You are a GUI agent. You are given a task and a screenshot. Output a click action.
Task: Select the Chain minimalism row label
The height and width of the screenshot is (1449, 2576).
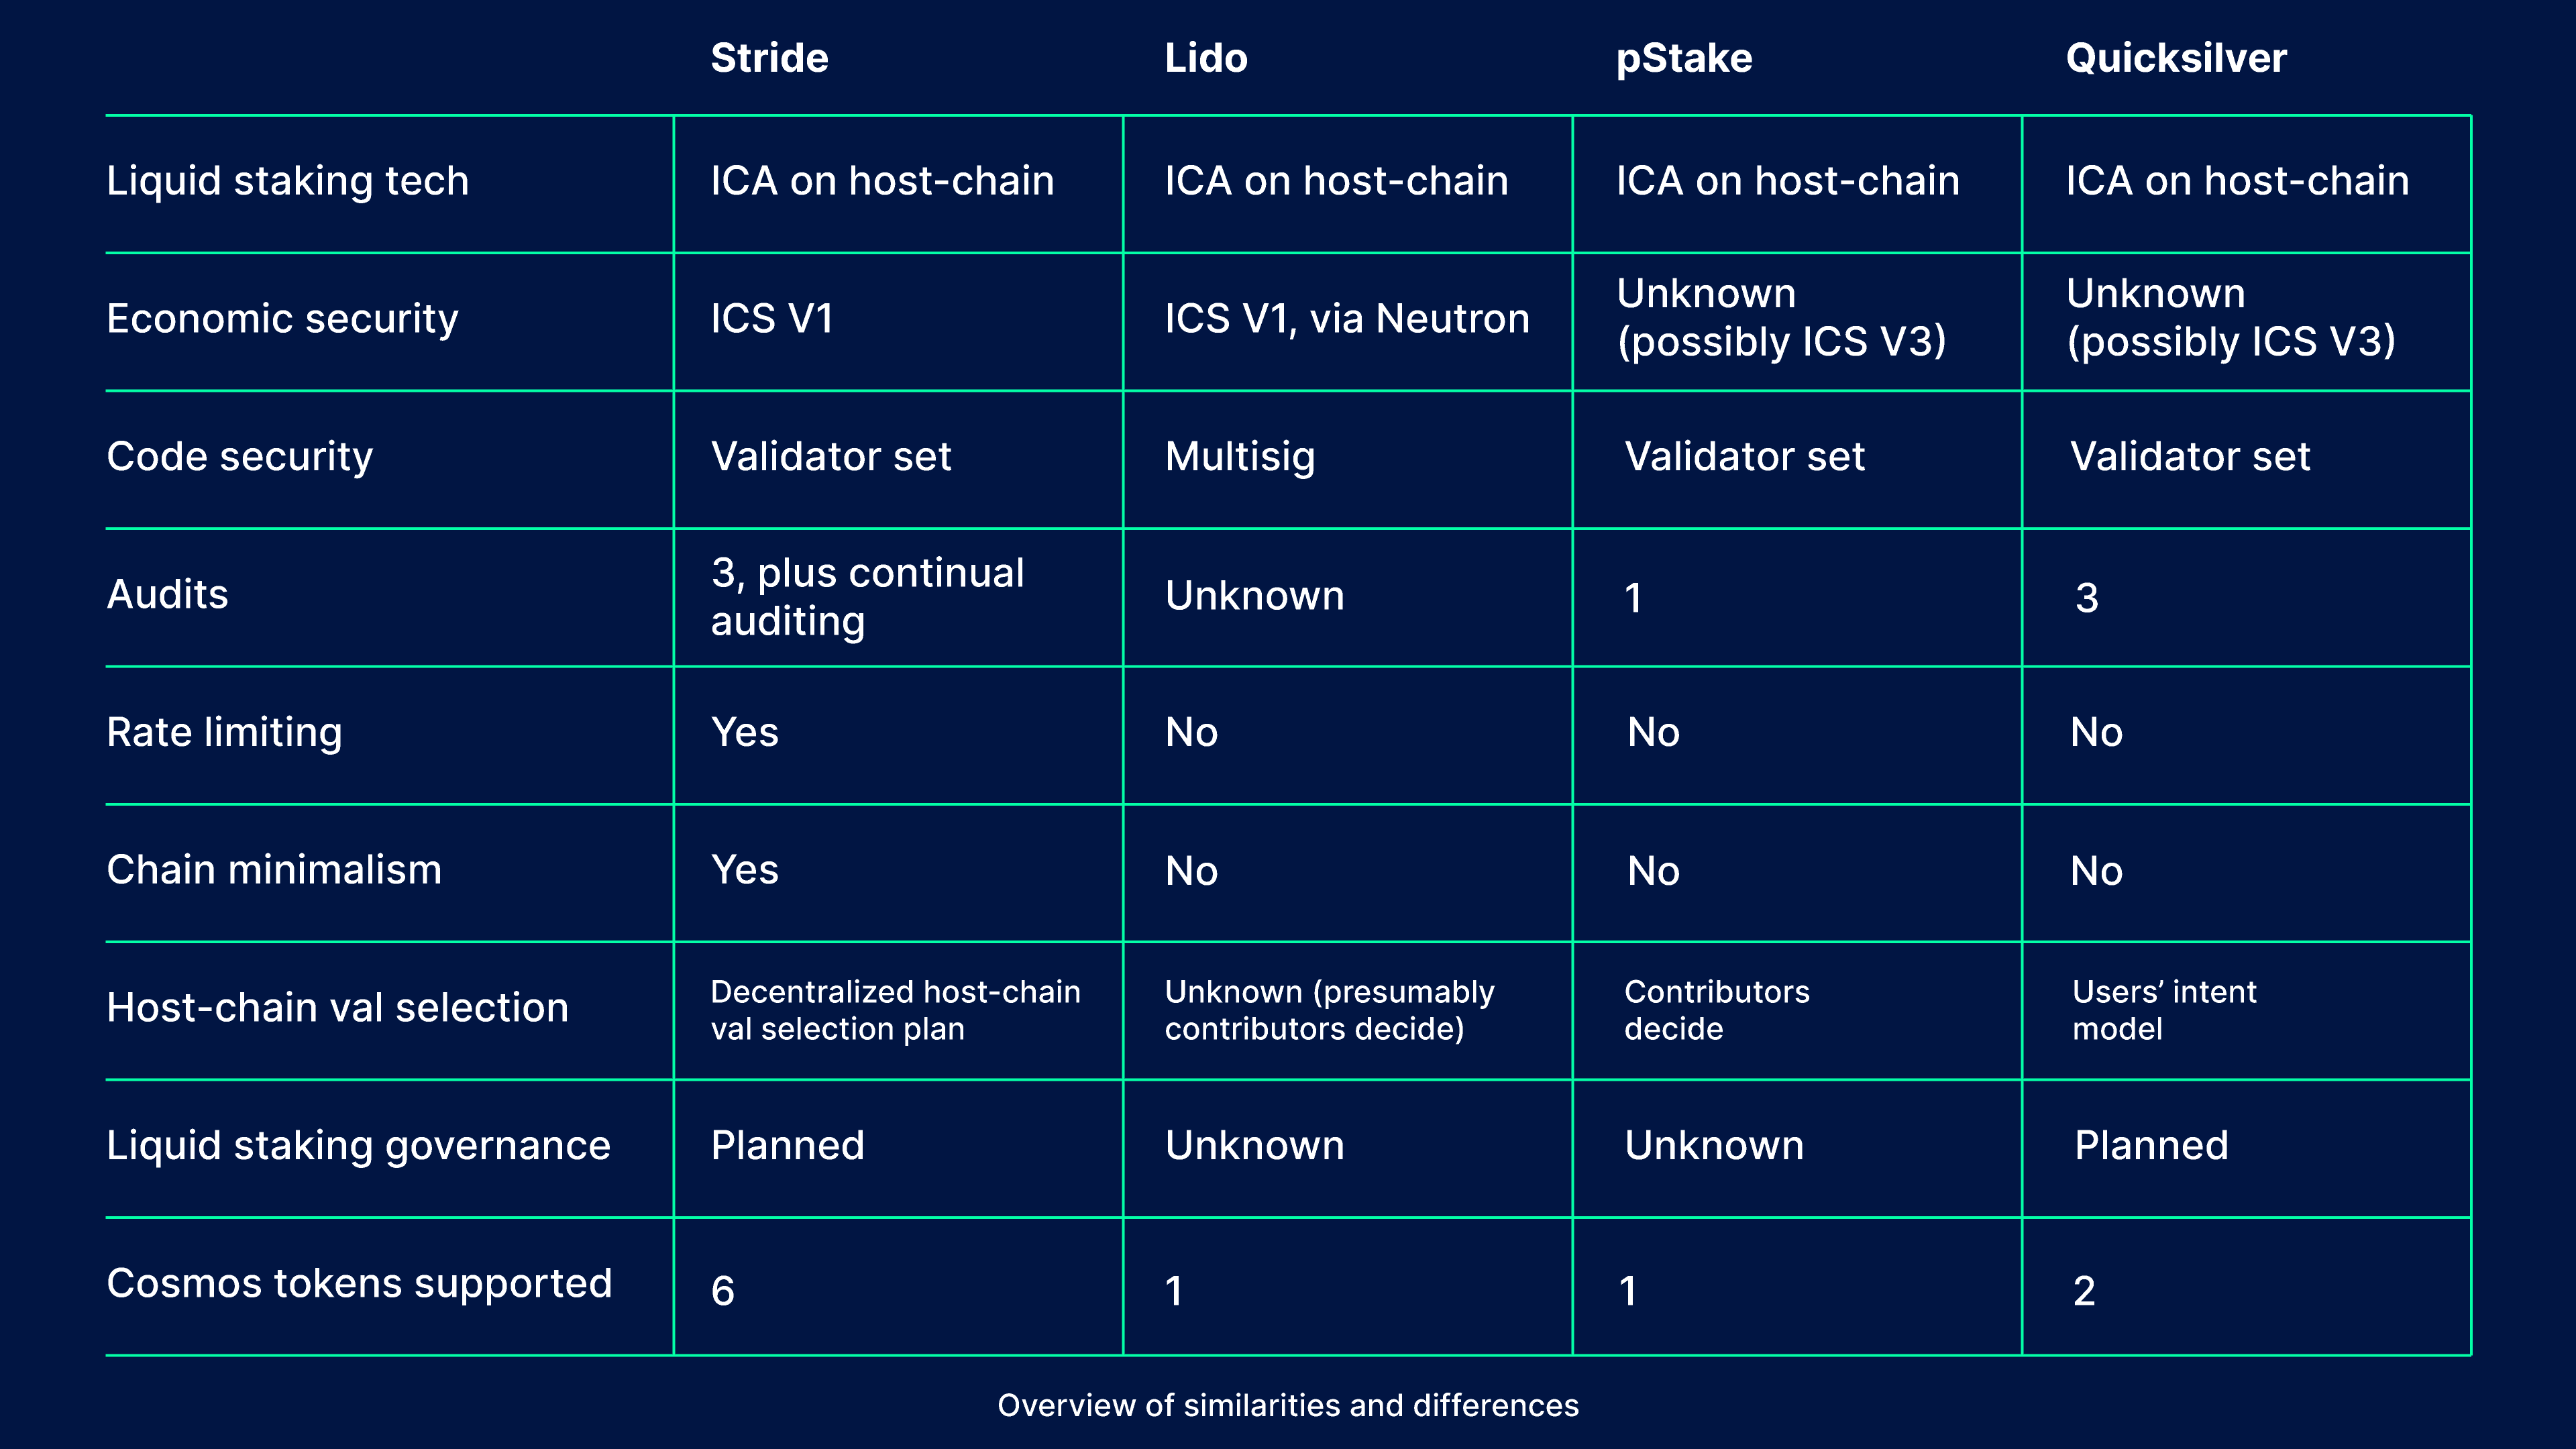[x=274, y=870]
